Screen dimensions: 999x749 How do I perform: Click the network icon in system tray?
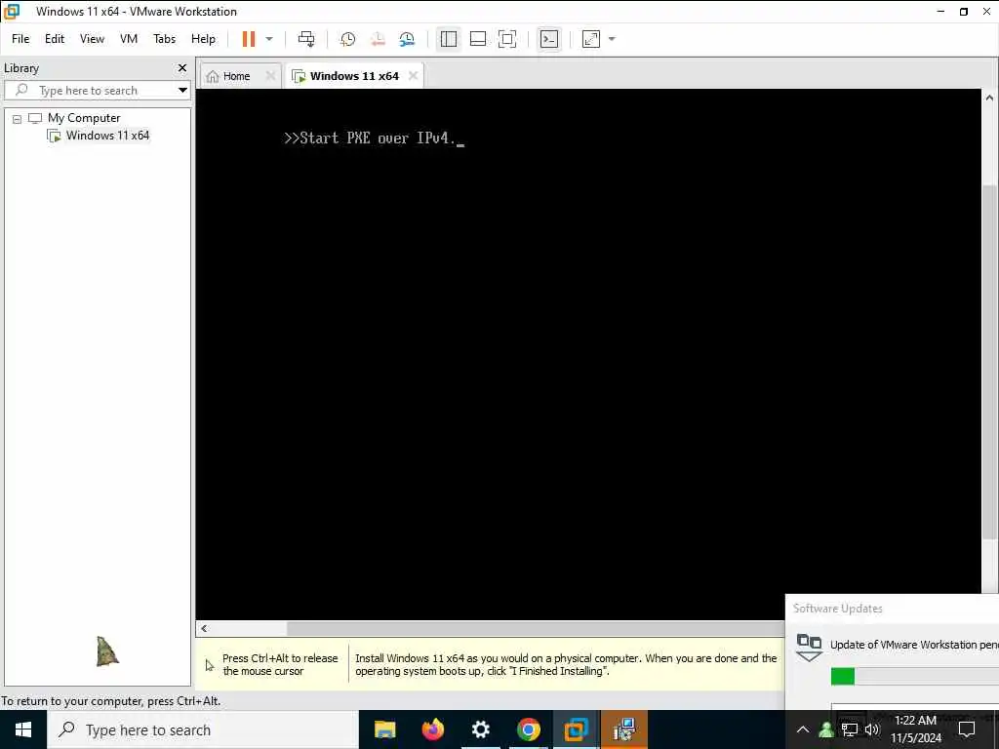pos(850,729)
